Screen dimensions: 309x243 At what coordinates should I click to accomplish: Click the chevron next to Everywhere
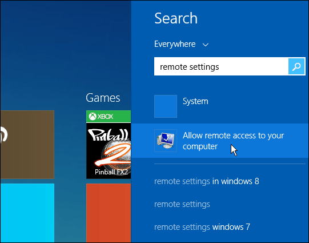pos(206,45)
